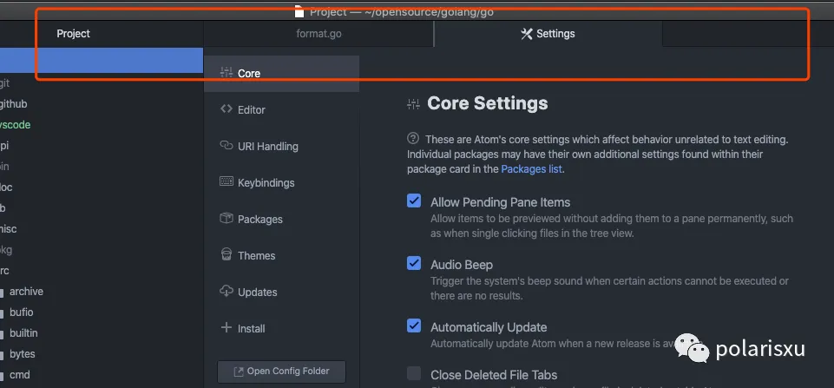The width and height of the screenshot is (834, 388).
Task: Select the Settings tab
Action: click(548, 34)
